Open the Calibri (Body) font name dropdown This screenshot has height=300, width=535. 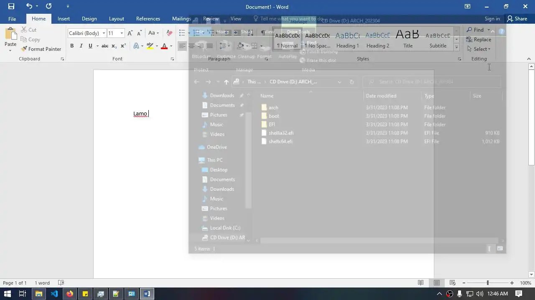point(104,33)
